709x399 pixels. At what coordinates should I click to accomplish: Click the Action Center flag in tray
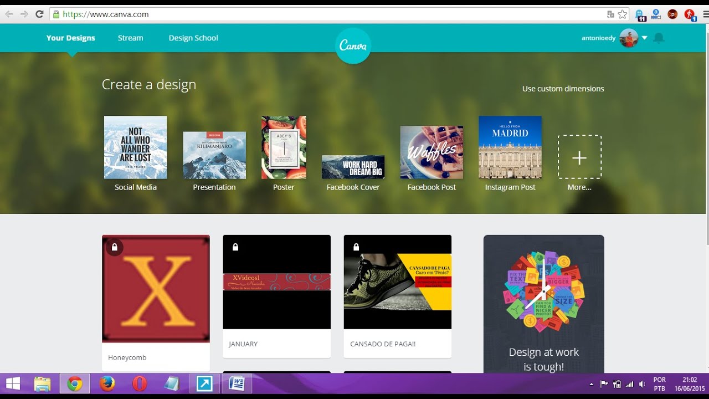604,384
